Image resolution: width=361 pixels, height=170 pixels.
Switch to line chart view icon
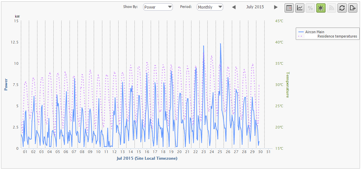pos(300,8)
